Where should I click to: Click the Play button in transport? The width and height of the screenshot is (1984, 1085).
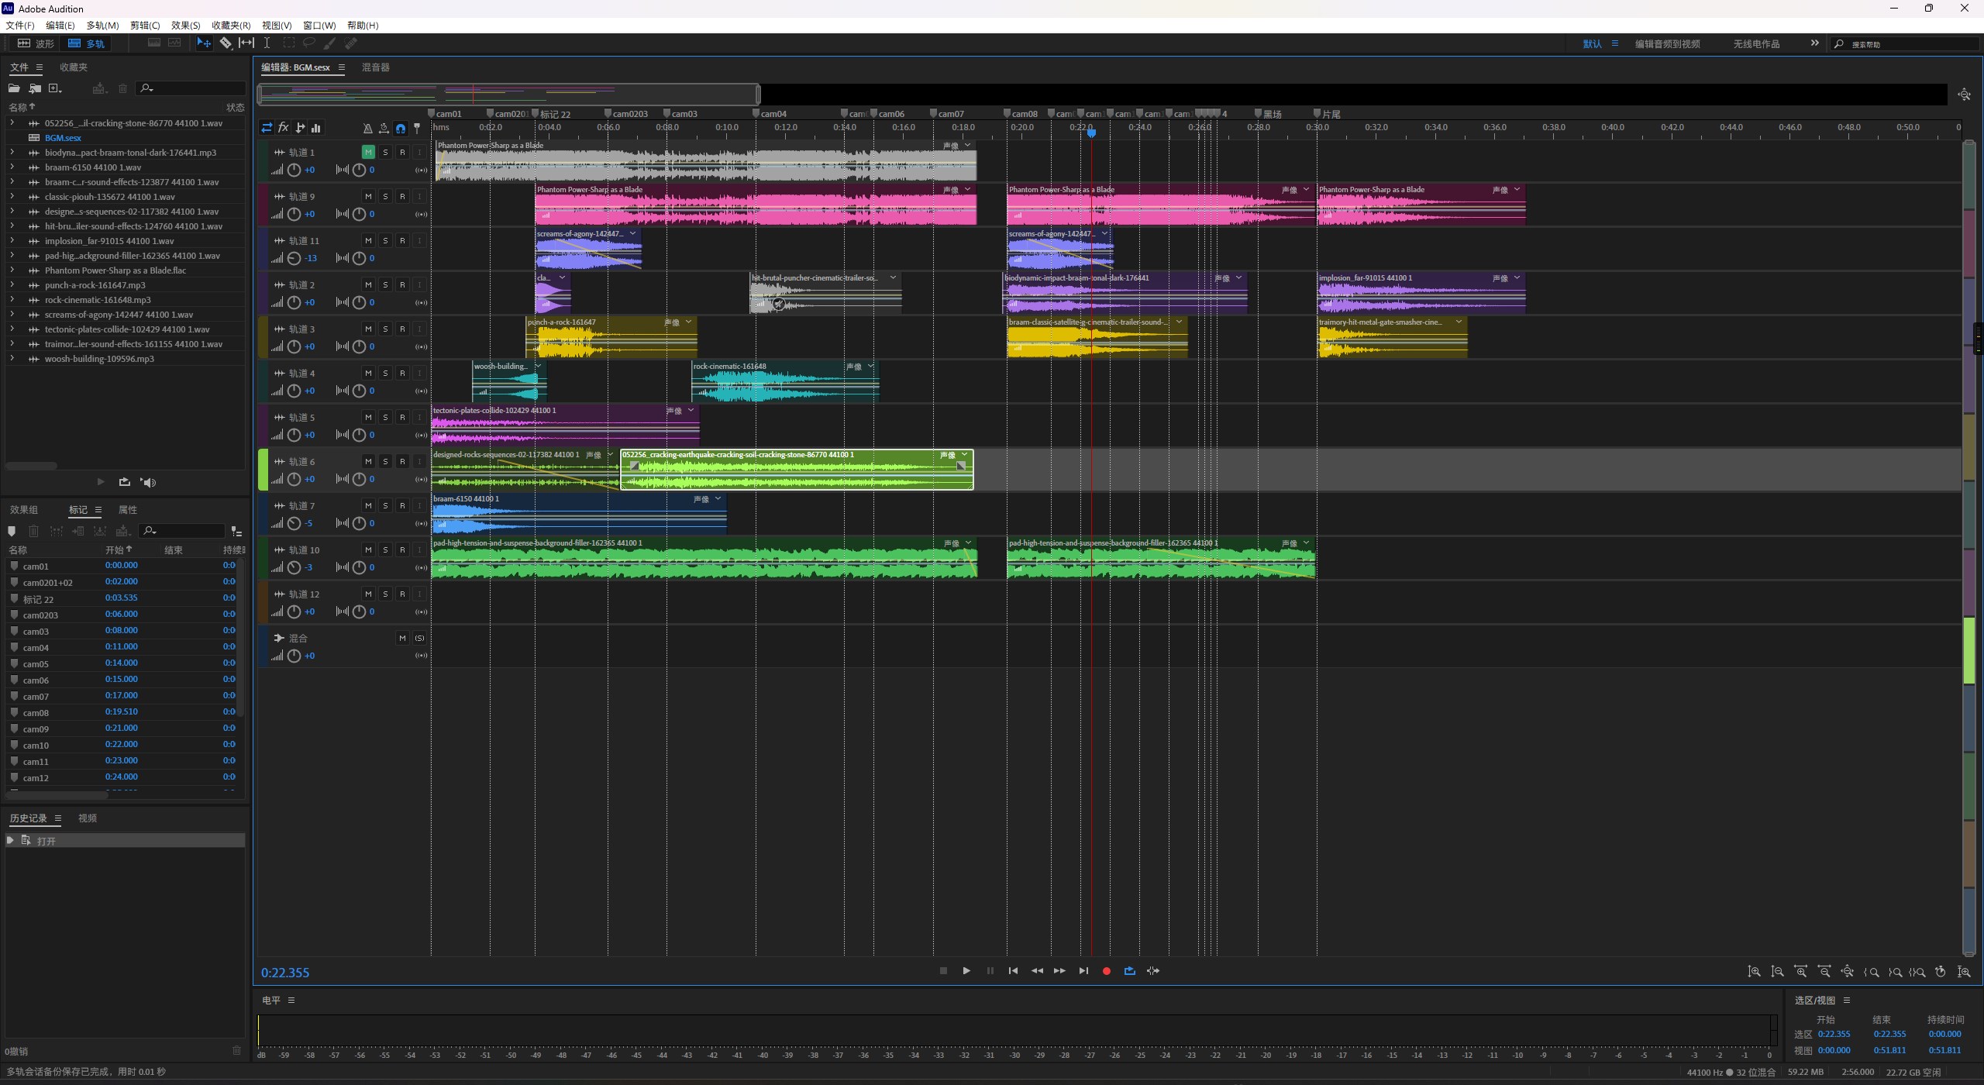coord(966,971)
